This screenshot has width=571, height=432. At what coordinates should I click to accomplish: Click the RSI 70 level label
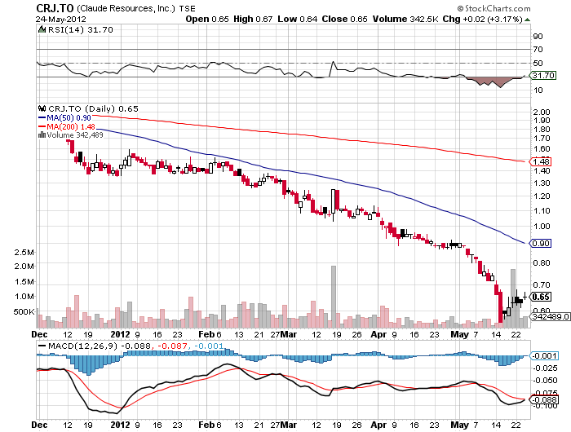[538, 49]
